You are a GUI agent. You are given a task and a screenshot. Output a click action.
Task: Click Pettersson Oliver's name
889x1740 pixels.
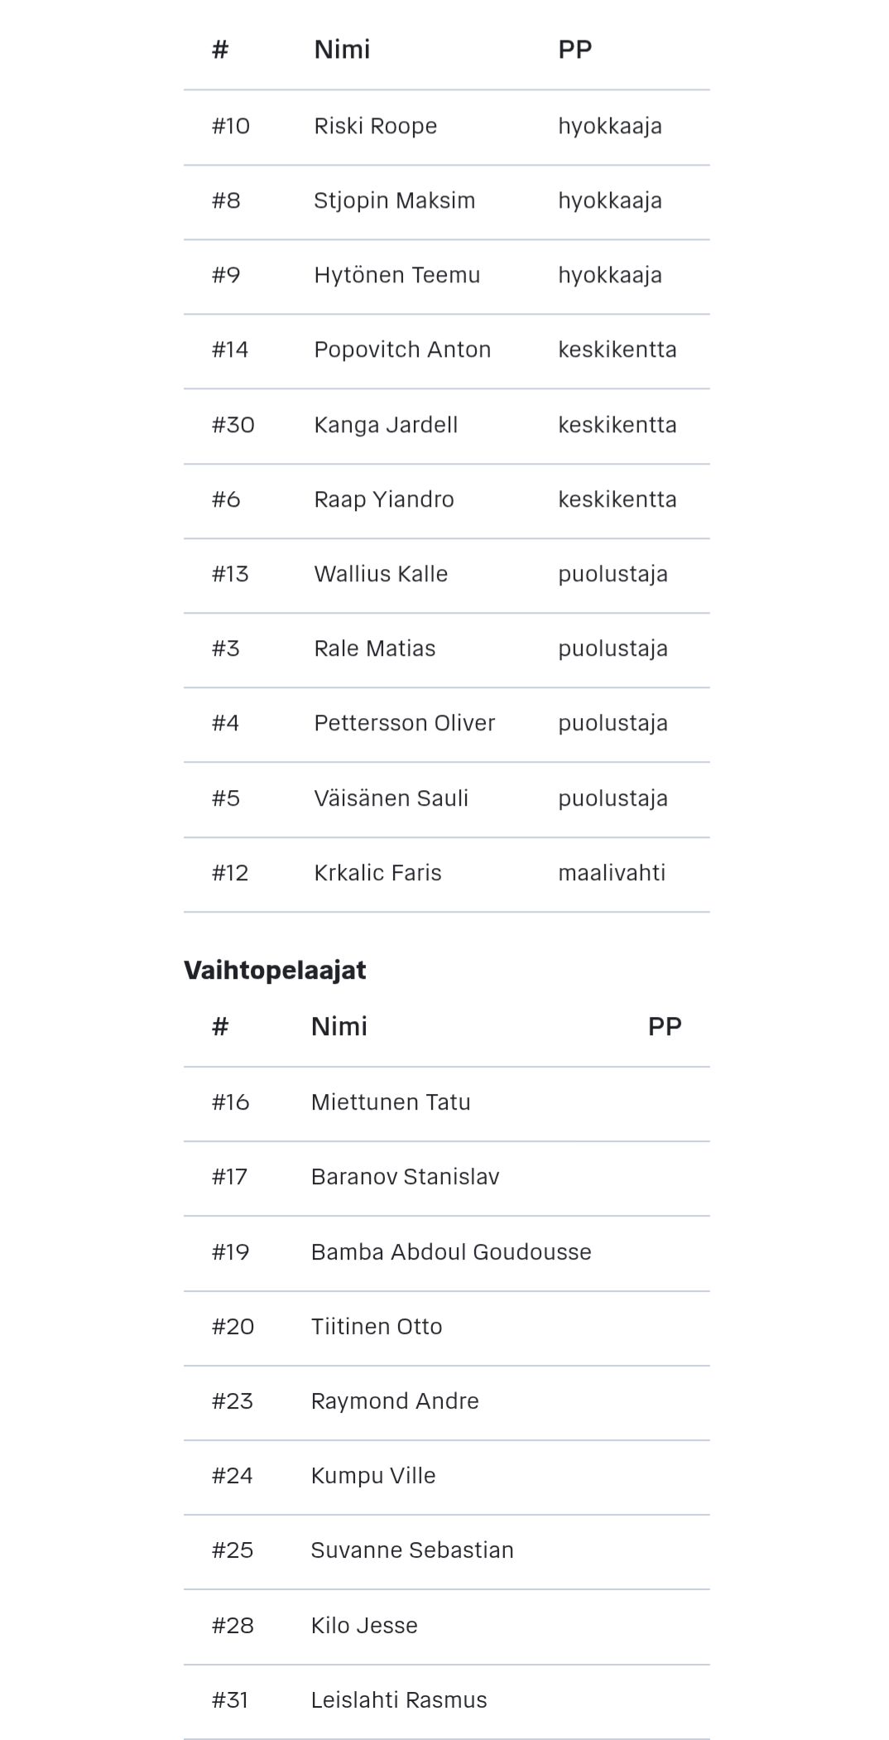[x=404, y=723]
